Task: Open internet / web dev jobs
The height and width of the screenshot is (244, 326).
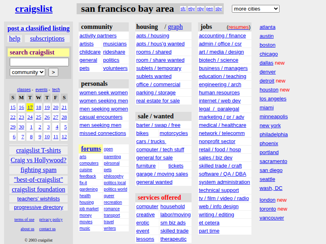Action: [220, 100]
